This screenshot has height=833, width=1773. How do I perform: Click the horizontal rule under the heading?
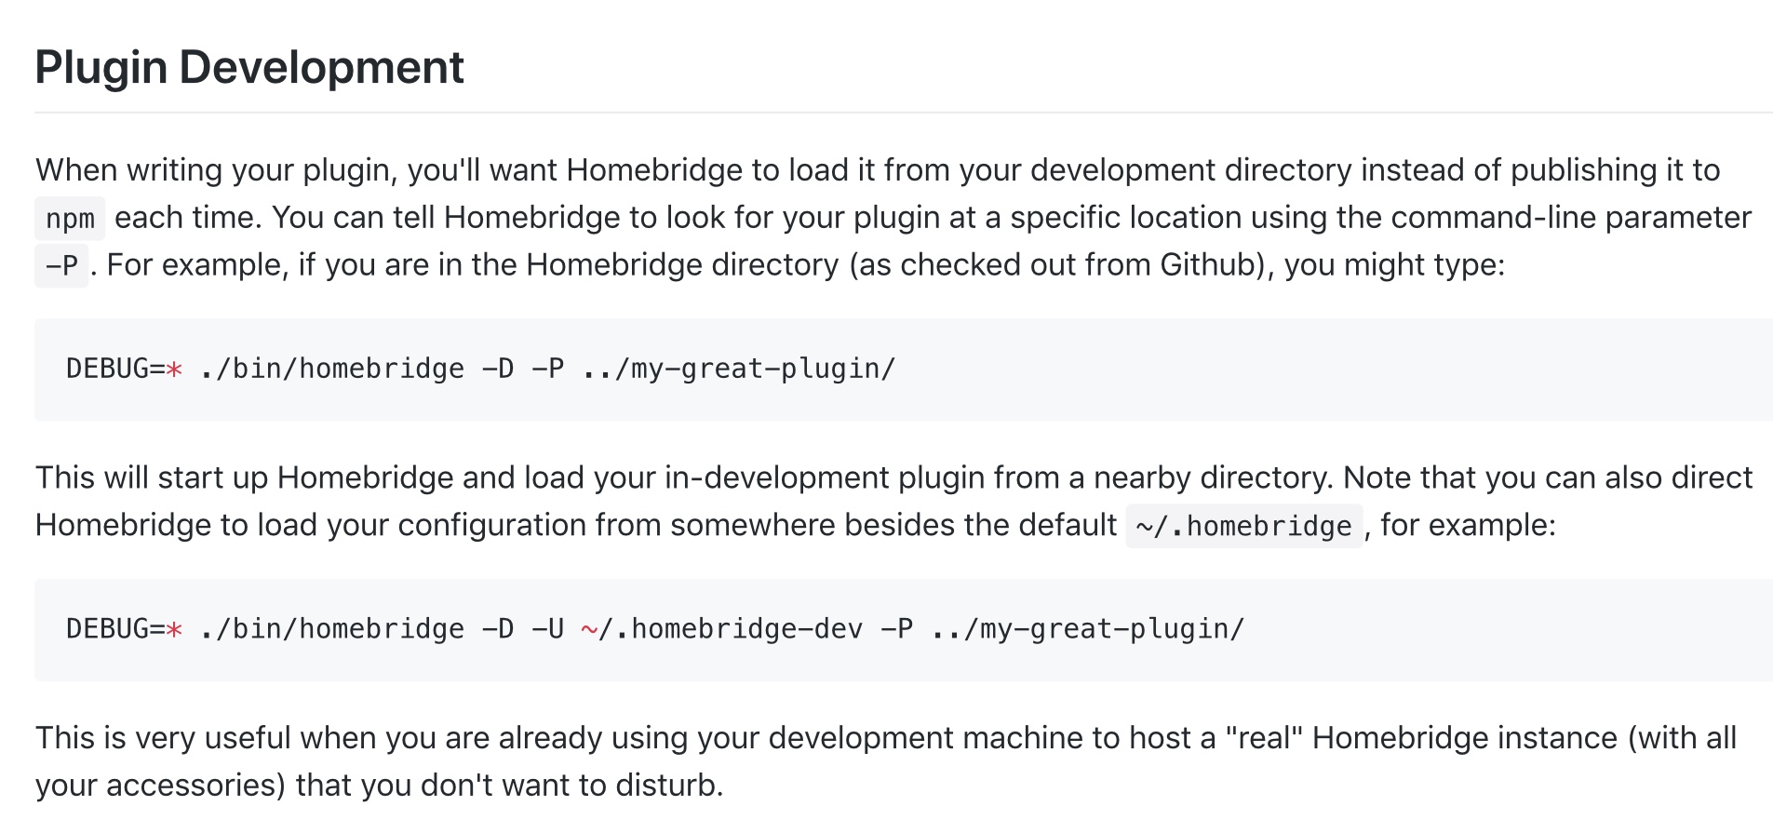pos(903,113)
